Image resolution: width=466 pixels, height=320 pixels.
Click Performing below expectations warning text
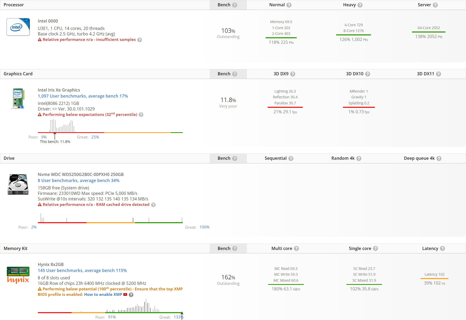pos(90,114)
